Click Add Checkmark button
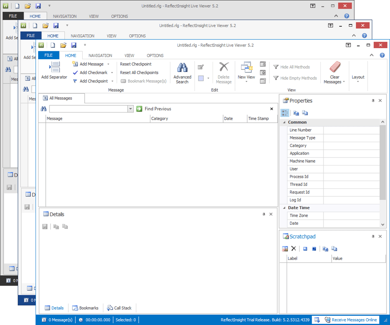This screenshot has height=325, width=390. [90, 72]
